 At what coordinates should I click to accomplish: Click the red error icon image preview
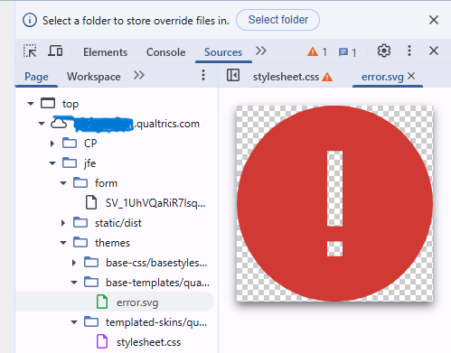coord(334,203)
